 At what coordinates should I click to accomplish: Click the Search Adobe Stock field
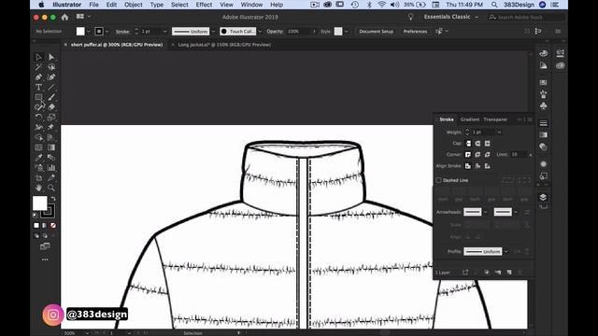(x=526, y=17)
